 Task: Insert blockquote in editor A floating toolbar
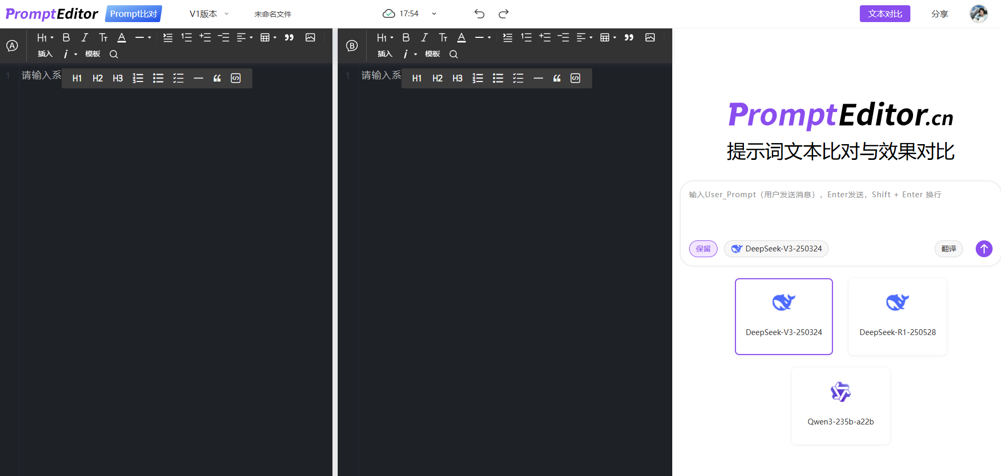(217, 78)
